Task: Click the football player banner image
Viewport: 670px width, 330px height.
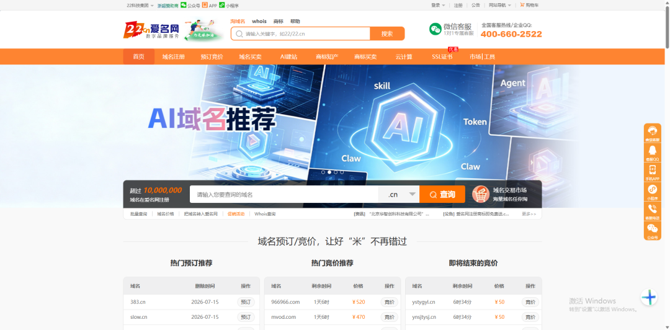Action: tap(204, 30)
